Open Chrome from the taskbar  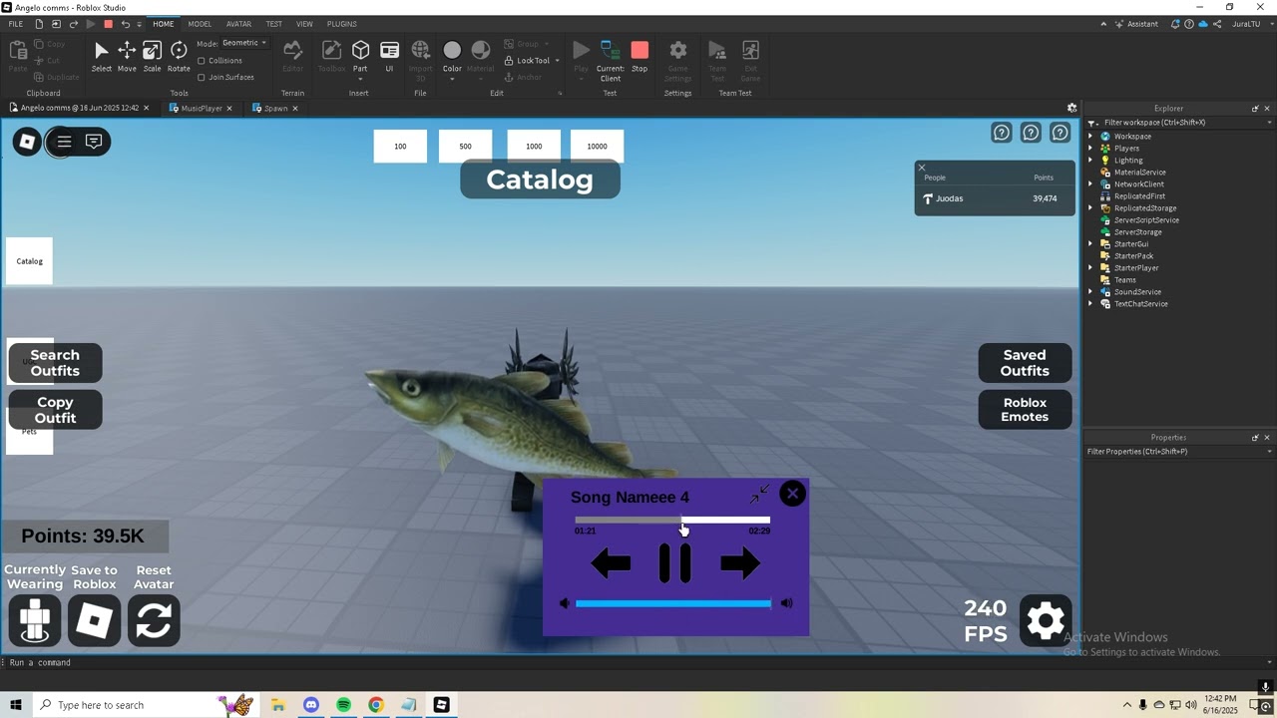pos(375,705)
